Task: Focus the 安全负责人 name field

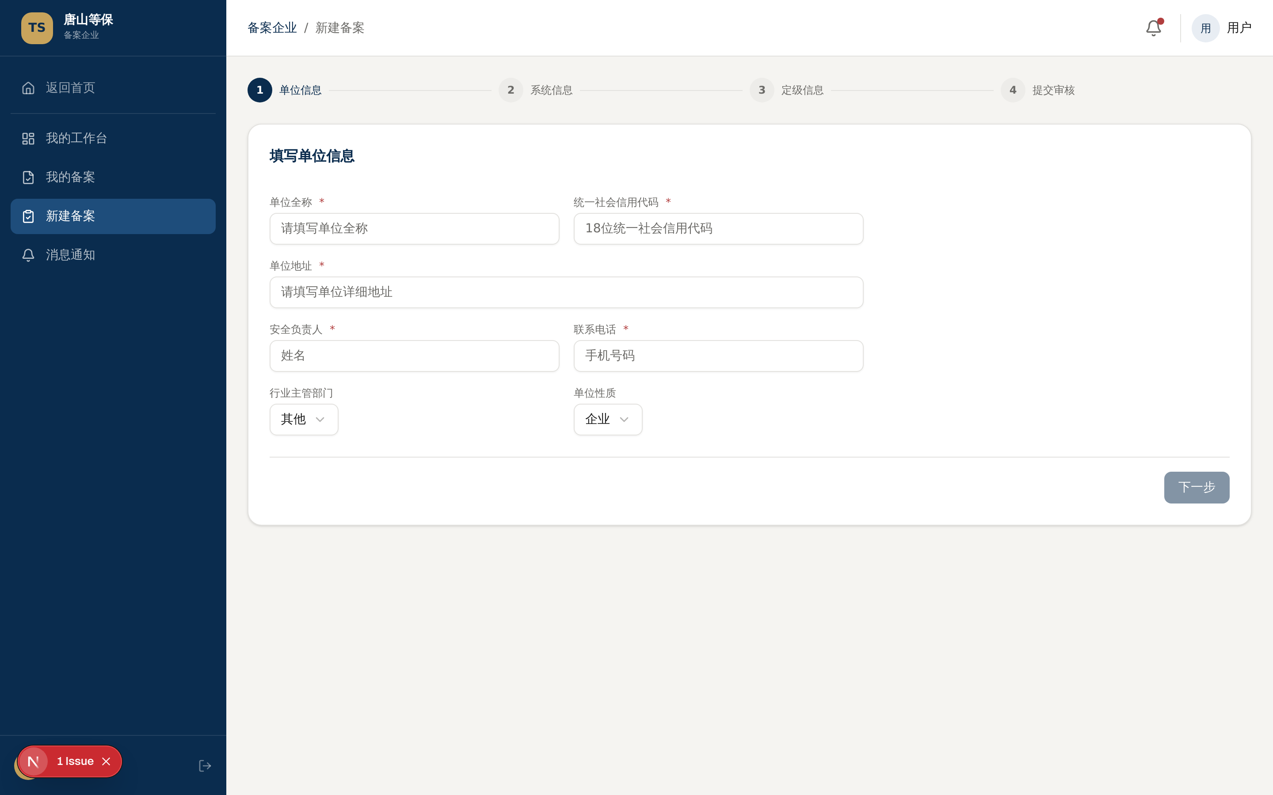Action: pyautogui.click(x=414, y=356)
